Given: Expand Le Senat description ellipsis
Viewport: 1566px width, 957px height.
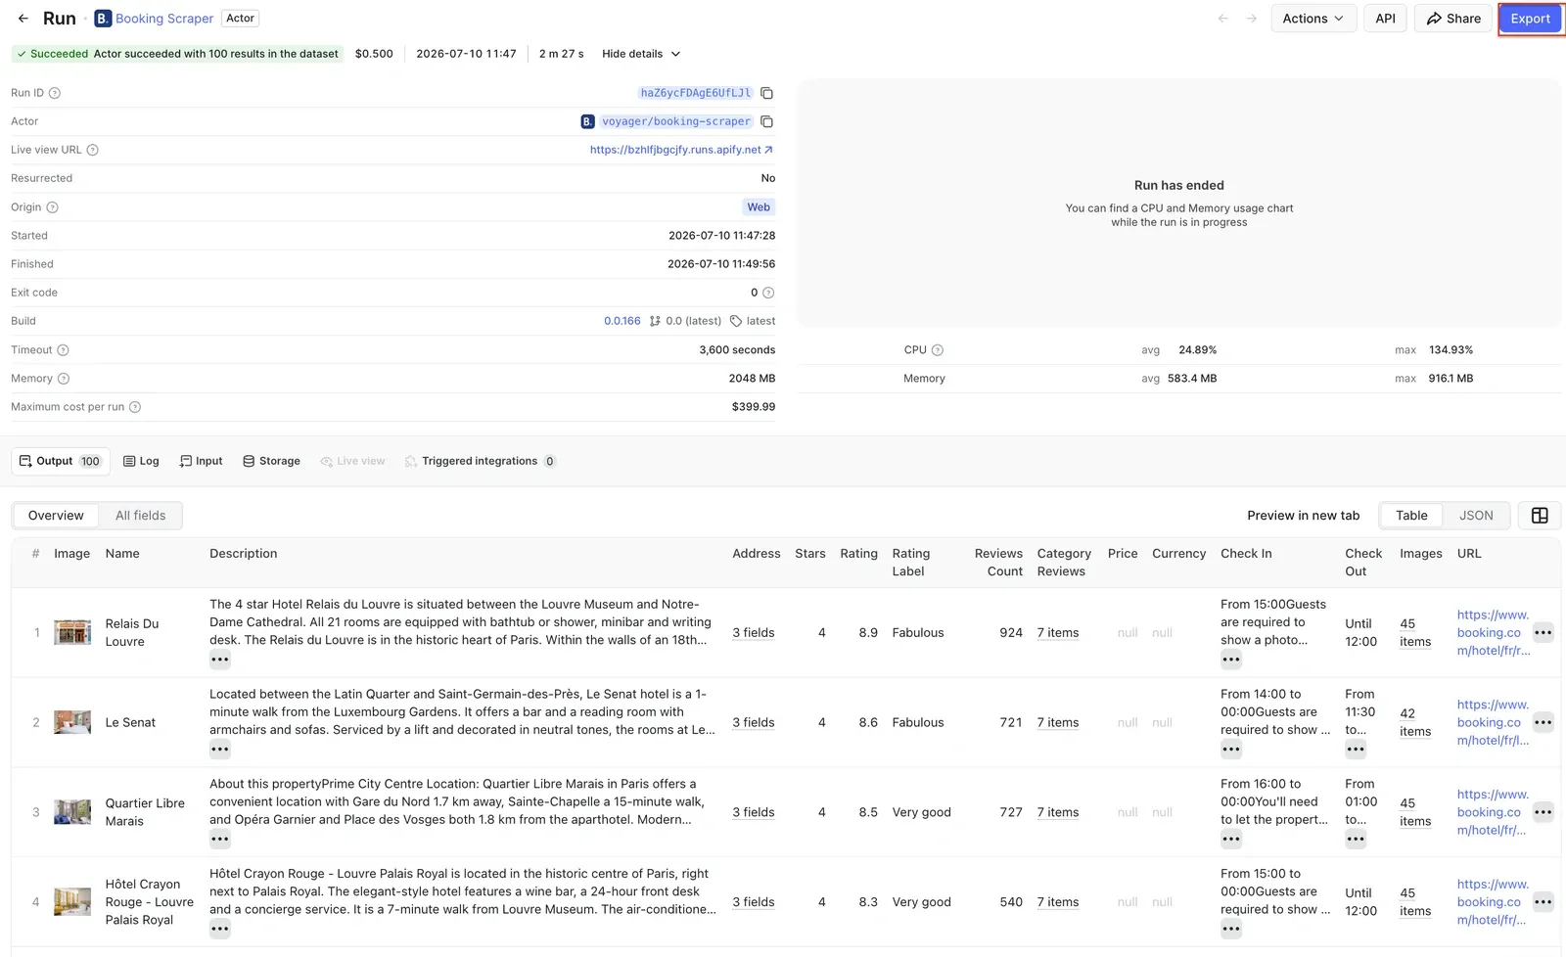Looking at the screenshot, I should click(x=220, y=750).
